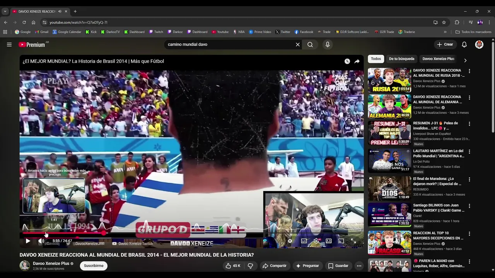Image resolution: width=495 pixels, height=278 pixels.
Task: Like the video with 45 K
Action: coord(233,266)
